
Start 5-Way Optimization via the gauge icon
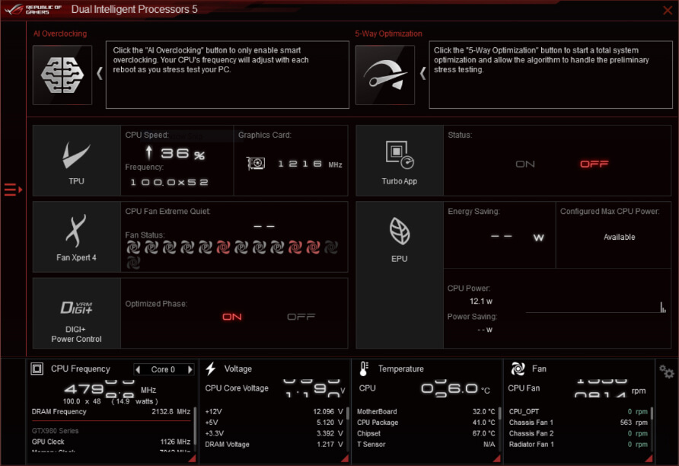click(385, 75)
